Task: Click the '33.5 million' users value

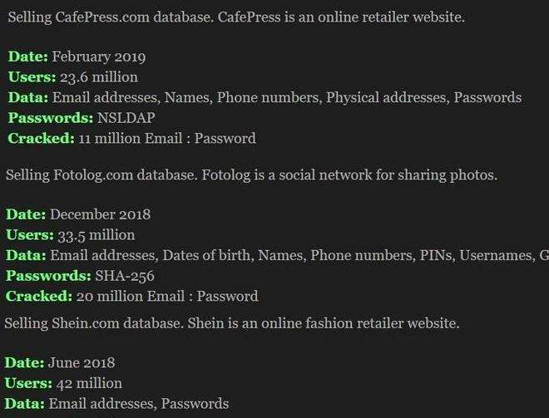Action: click(96, 235)
